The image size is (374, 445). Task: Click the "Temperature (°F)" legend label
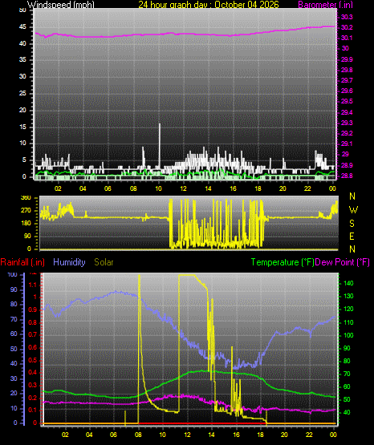click(283, 262)
